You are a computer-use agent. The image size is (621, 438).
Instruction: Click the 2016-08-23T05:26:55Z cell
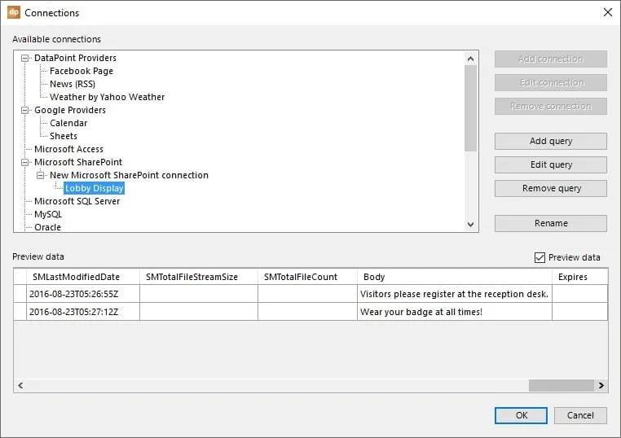[83, 294]
